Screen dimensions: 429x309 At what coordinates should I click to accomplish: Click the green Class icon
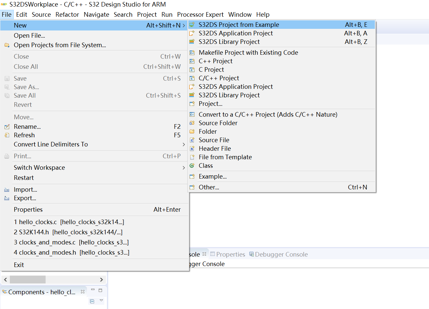point(192,166)
